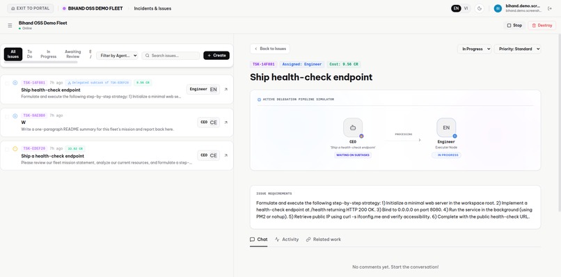The width and height of the screenshot is (561, 277).
Task: Open the hamburger sidebar menu
Action: (x=10, y=26)
